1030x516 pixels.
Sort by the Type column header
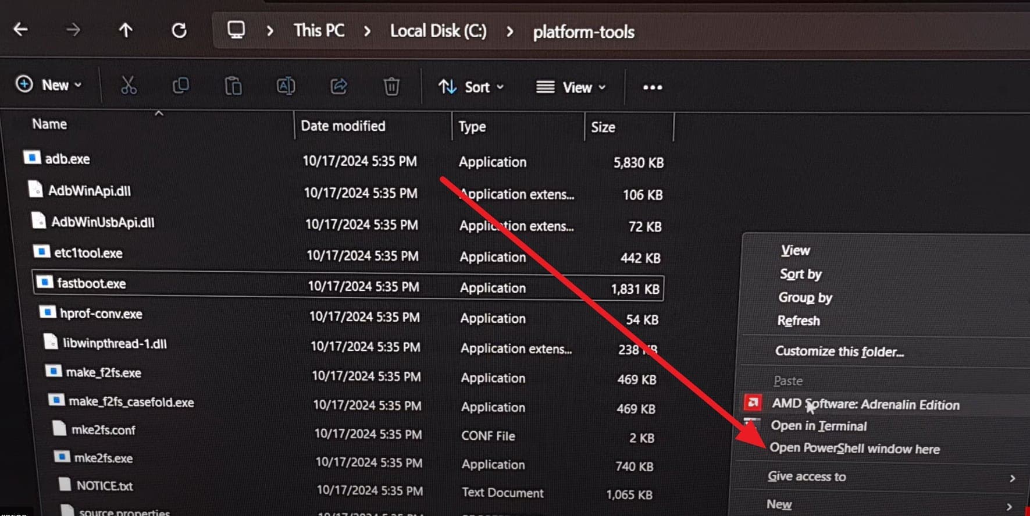(x=472, y=127)
